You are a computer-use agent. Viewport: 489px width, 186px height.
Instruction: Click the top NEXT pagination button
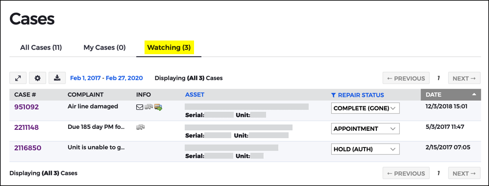coord(464,78)
